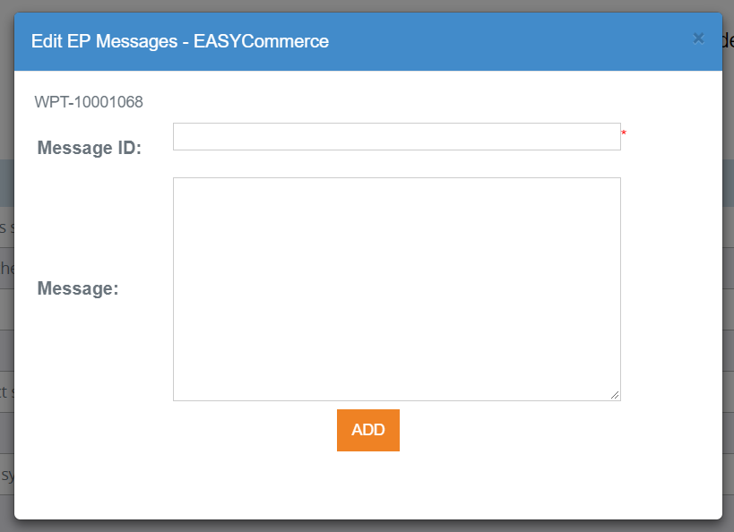This screenshot has height=532, width=734.
Task: Click the white dialog area below ADD
Action: click(x=368, y=485)
